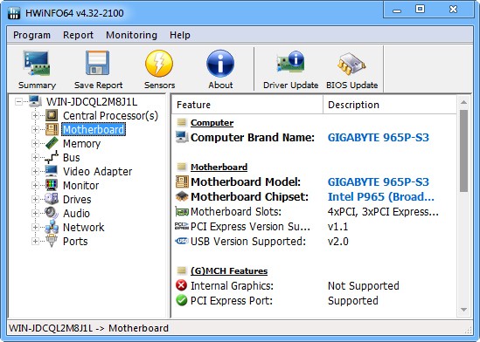Viewport: 480px width, 342px height.
Task: Click the Computer section heading
Action: (x=212, y=122)
